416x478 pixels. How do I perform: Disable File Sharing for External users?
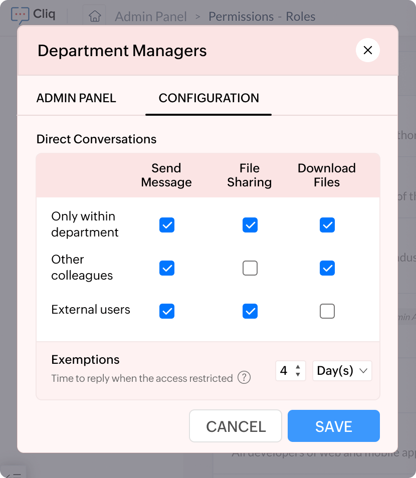tap(250, 311)
